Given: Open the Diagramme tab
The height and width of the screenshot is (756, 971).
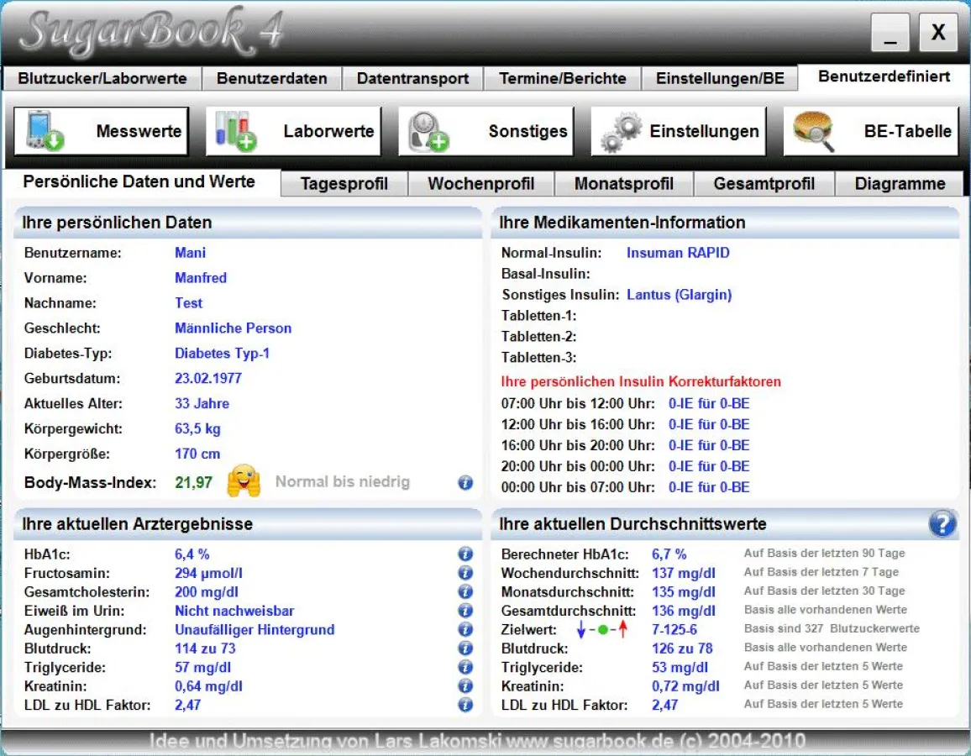Looking at the screenshot, I should click(x=900, y=181).
